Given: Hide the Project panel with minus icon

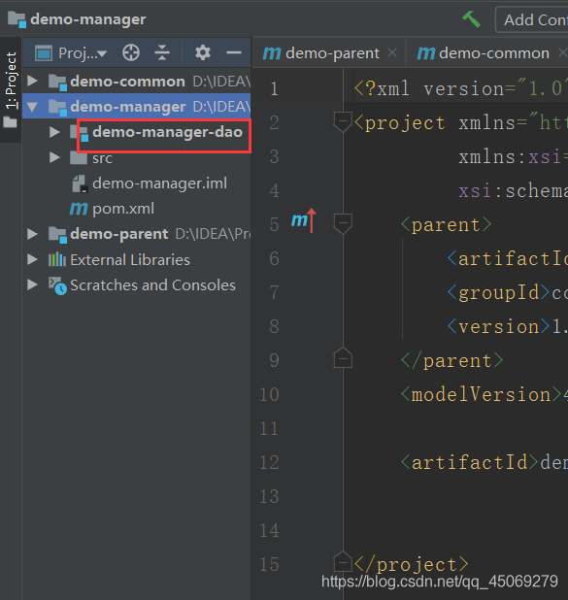Looking at the screenshot, I should 233,52.
